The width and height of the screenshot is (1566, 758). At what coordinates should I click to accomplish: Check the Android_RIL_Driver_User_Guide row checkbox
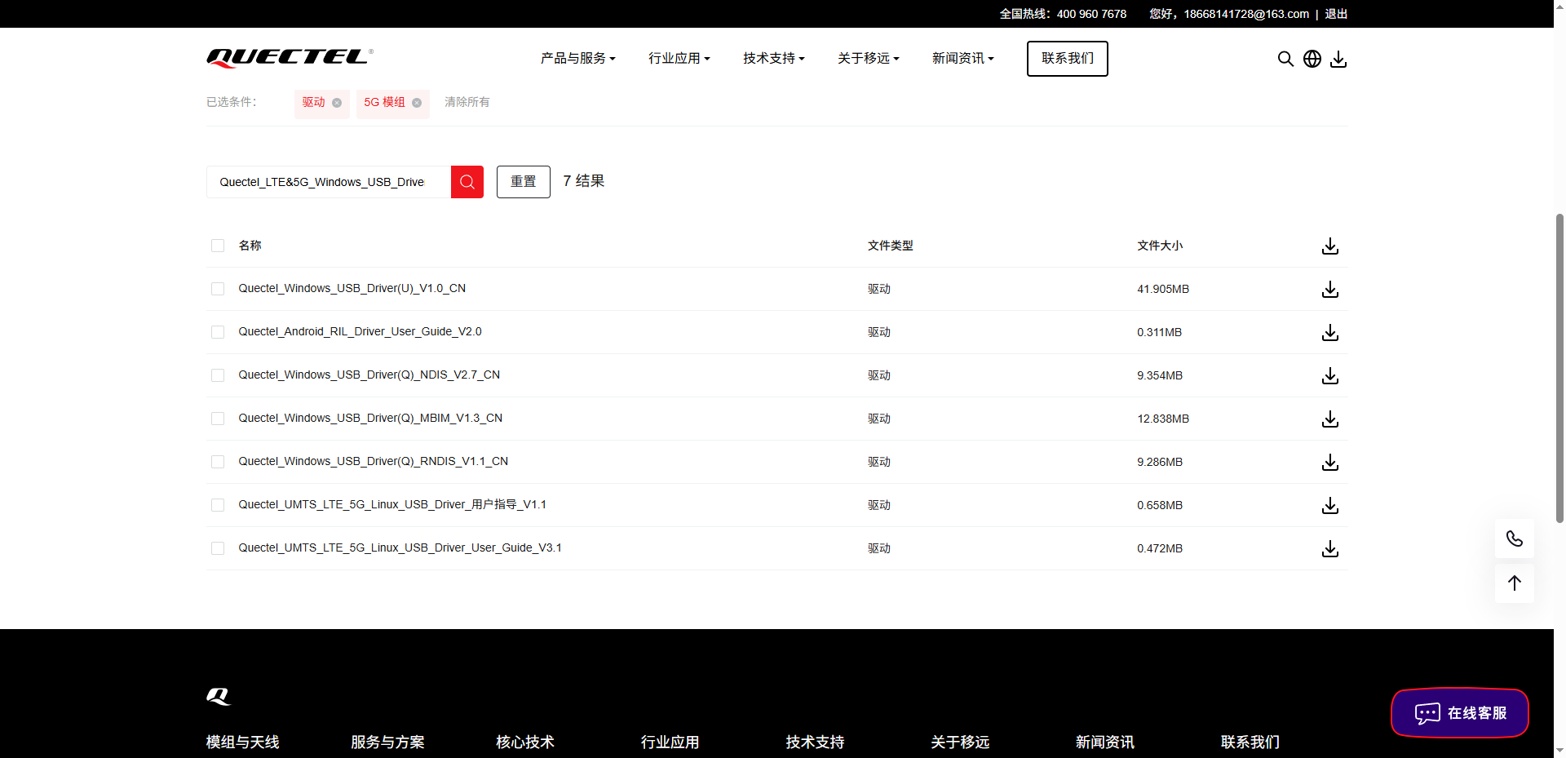point(218,332)
